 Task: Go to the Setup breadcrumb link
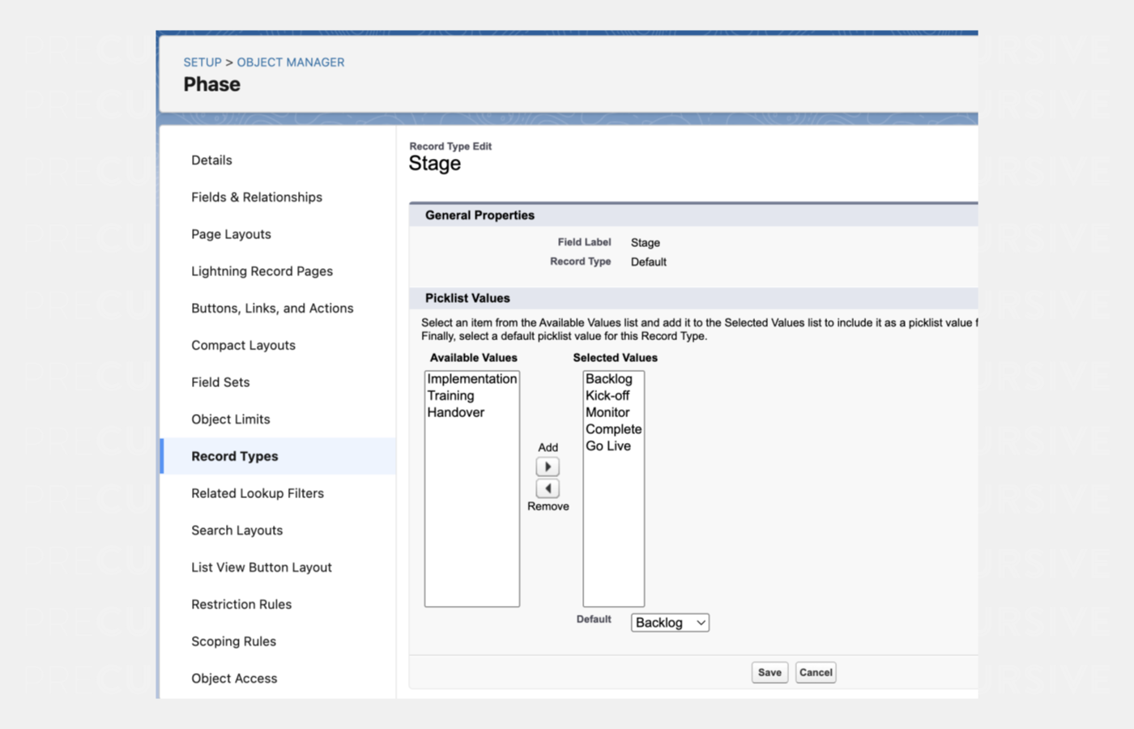[x=202, y=62]
